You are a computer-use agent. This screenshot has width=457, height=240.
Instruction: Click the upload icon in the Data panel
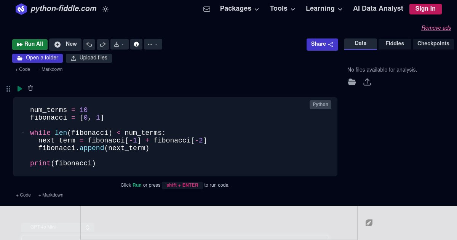click(x=367, y=82)
